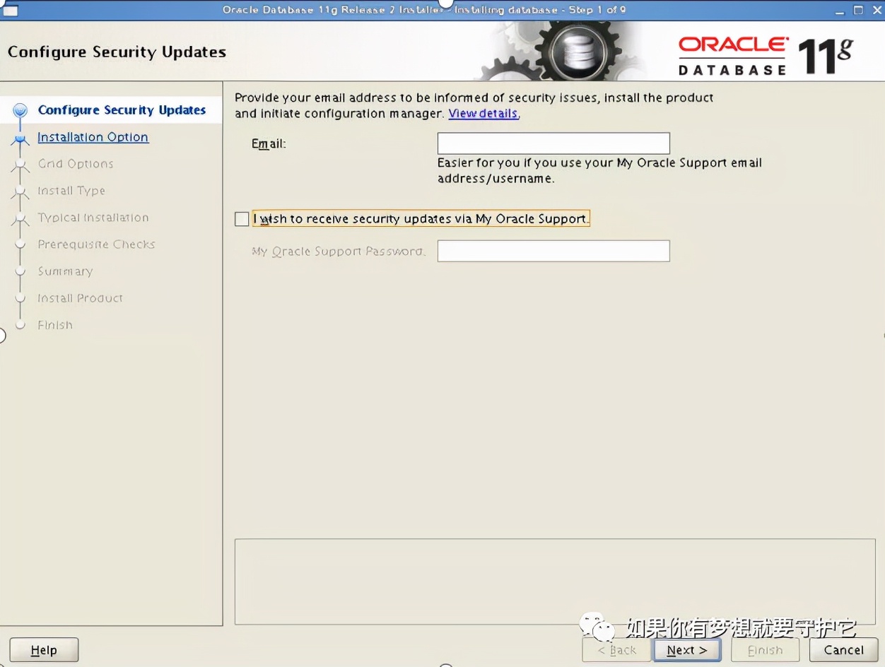Image resolution: width=885 pixels, height=667 pixels.
Task: Open installer Help
Action: coord(44,650)
